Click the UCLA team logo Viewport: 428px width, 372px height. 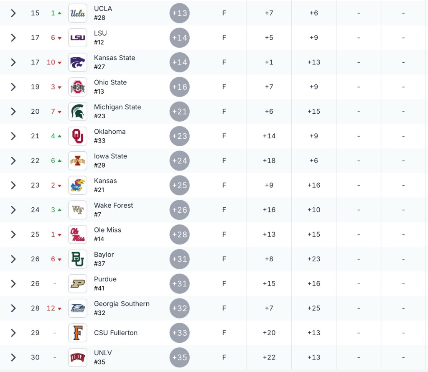click(78, 13)
